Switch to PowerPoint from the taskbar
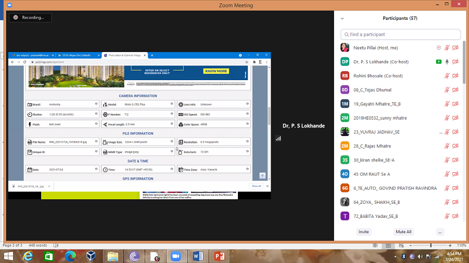This screenshot has width=469, height=263. pos(219,256)
